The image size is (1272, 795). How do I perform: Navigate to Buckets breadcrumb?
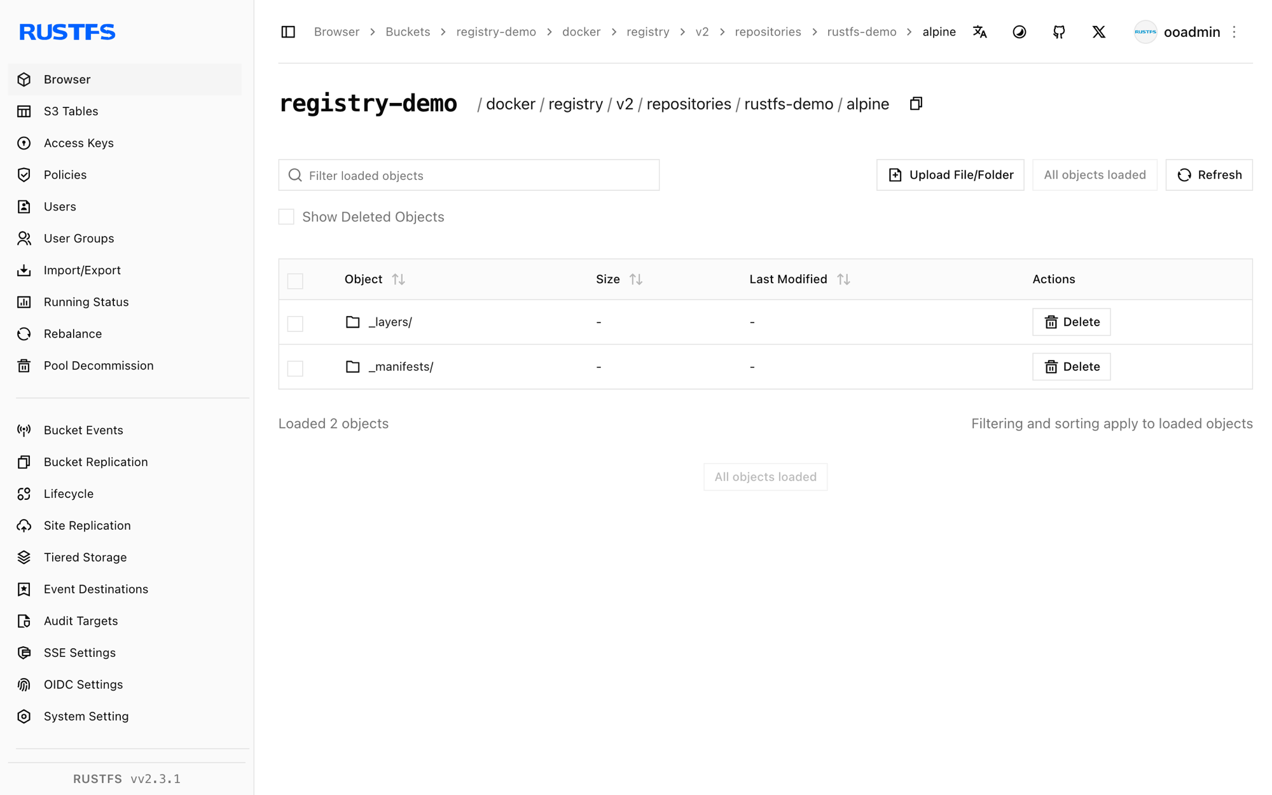(408, 32)
